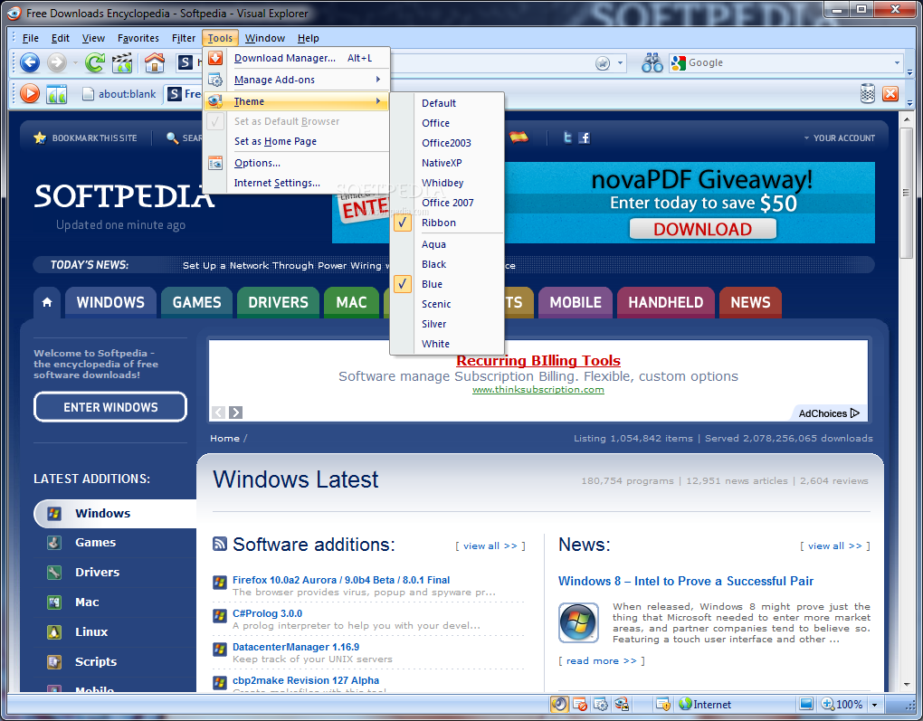The height and width of the screenshot is (721, 923).
Task: Click the DOWNLOAD button in novaPDF banner
Action: [x=703, y=229]
